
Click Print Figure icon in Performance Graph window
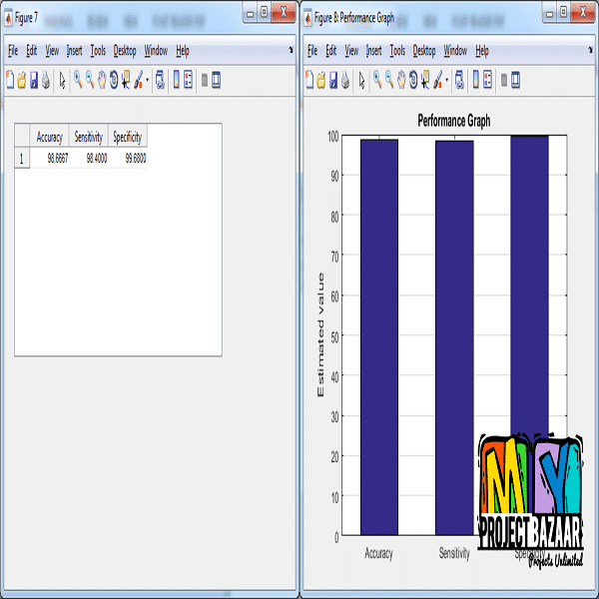pos(345,81)
